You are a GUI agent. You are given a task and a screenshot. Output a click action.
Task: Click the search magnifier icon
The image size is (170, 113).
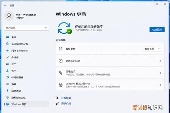[46, 28]
